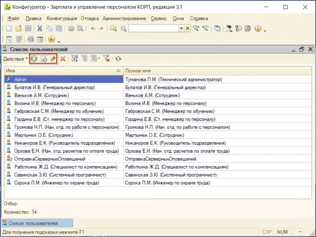
Task: Expand the arrow beside the debug button
Action: tap(59, 41)
